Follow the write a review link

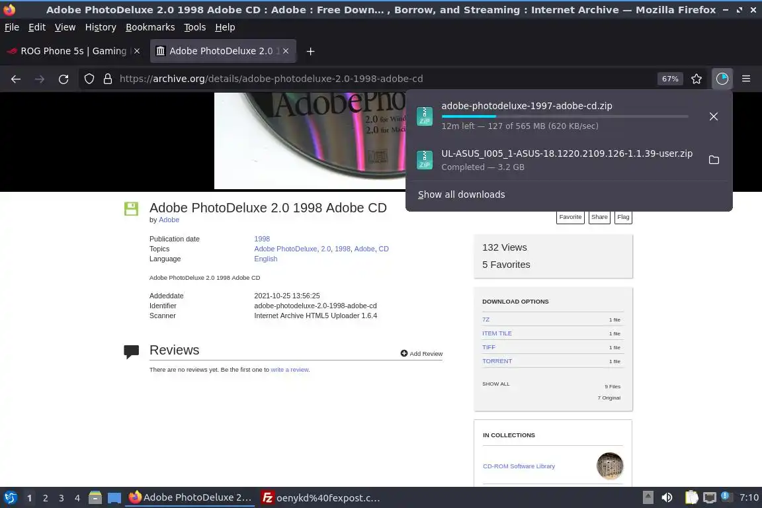point(290,370)
